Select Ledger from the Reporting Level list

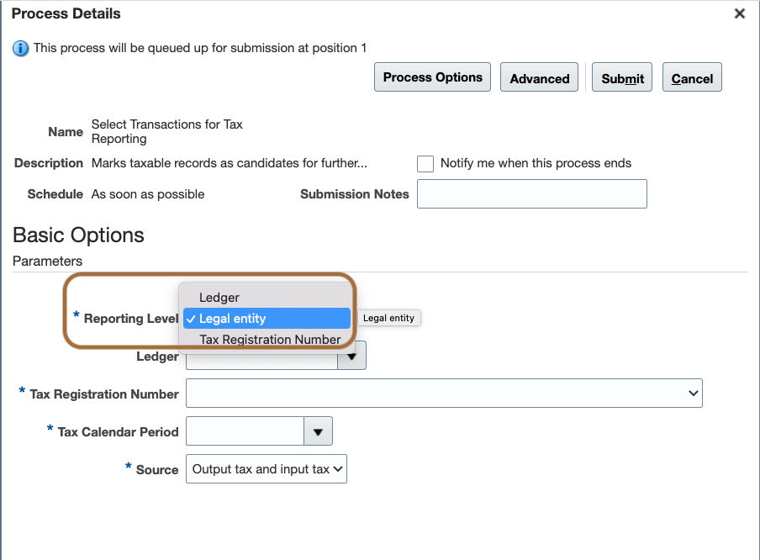pos(219,297)
